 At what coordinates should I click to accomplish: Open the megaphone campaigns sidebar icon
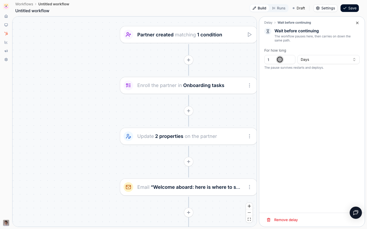(x=6, y=51)
